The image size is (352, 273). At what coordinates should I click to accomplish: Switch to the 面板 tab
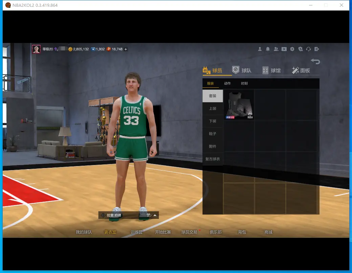click(x=301, y=70)
